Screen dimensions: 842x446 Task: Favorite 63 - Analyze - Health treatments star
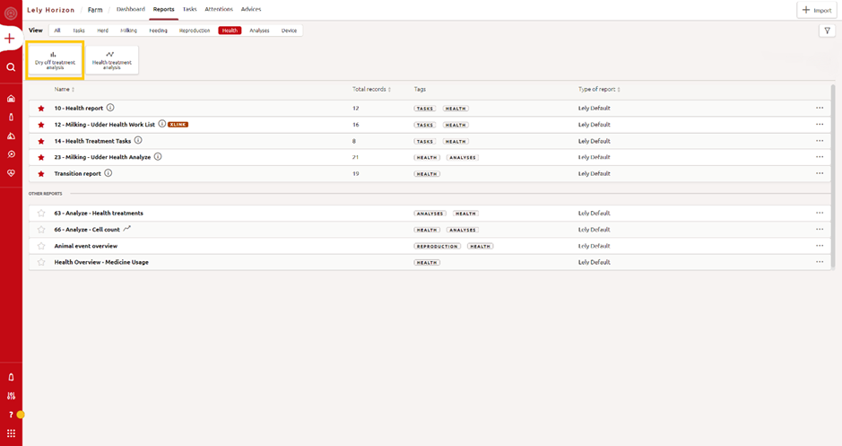(x=41, y=214)
